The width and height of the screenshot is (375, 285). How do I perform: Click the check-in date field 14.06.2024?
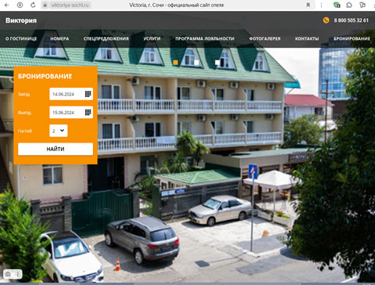click(x=71, y=94)
